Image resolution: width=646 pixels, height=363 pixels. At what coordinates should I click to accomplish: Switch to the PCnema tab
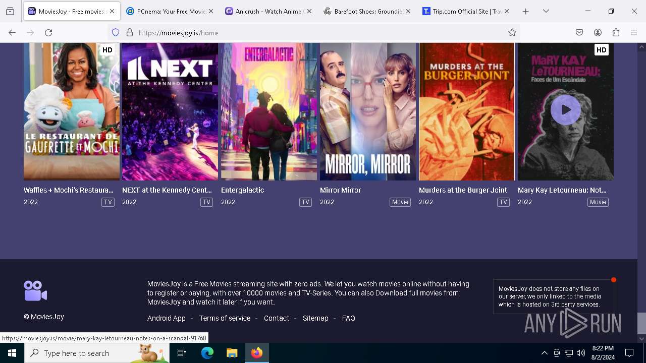coord(170,11)
